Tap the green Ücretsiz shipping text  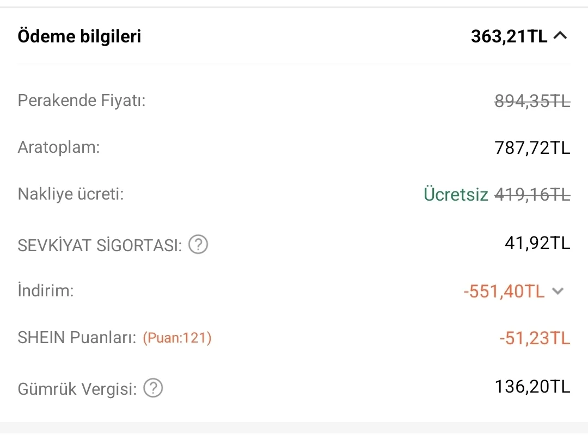(456, 195)
